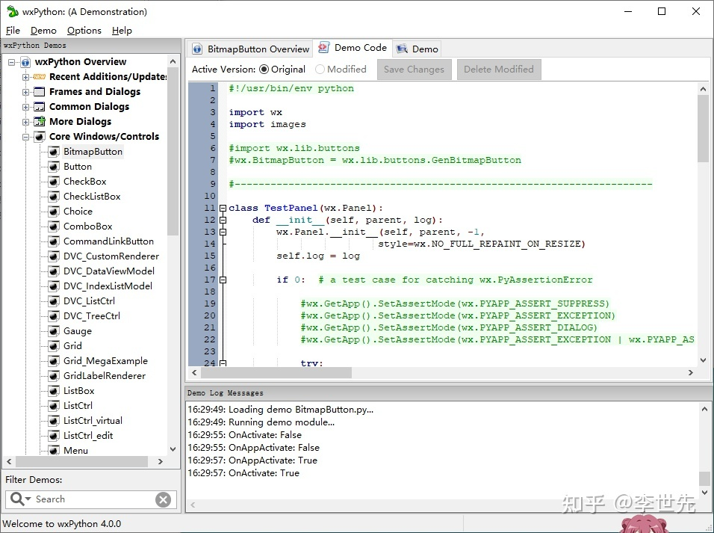The width and height of the screenshot is (714, 533).
Task: Click the ComboBox demo item icon
Action: [x=54, y=227]
